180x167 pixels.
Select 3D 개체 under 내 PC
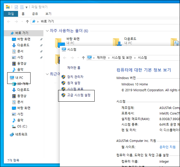[x=20, y=84]
